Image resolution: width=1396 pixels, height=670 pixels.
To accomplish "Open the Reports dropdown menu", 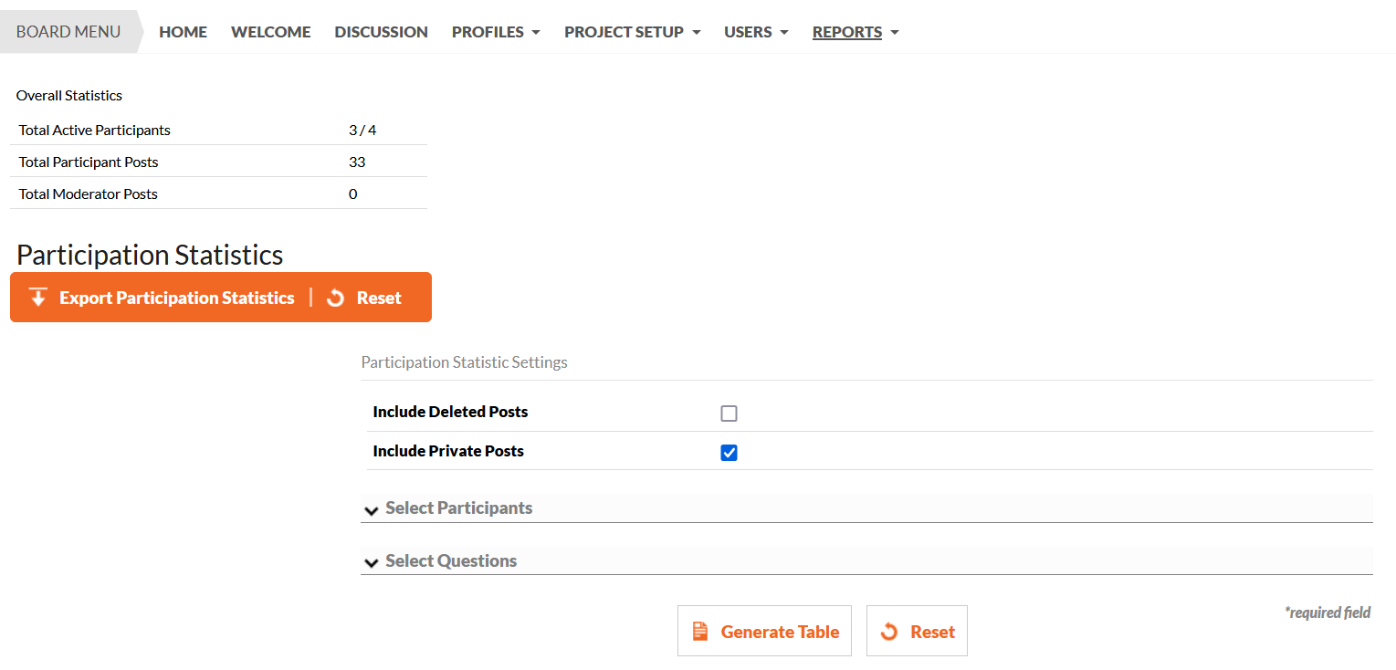I will 855,32.
